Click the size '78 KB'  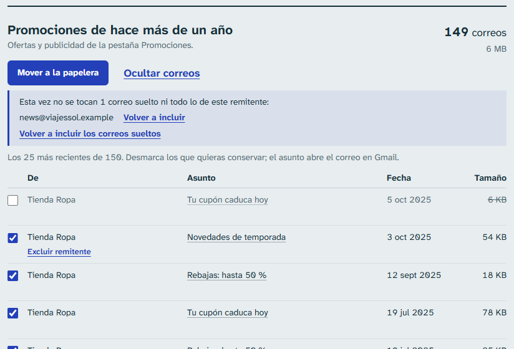tap(494, 313)
